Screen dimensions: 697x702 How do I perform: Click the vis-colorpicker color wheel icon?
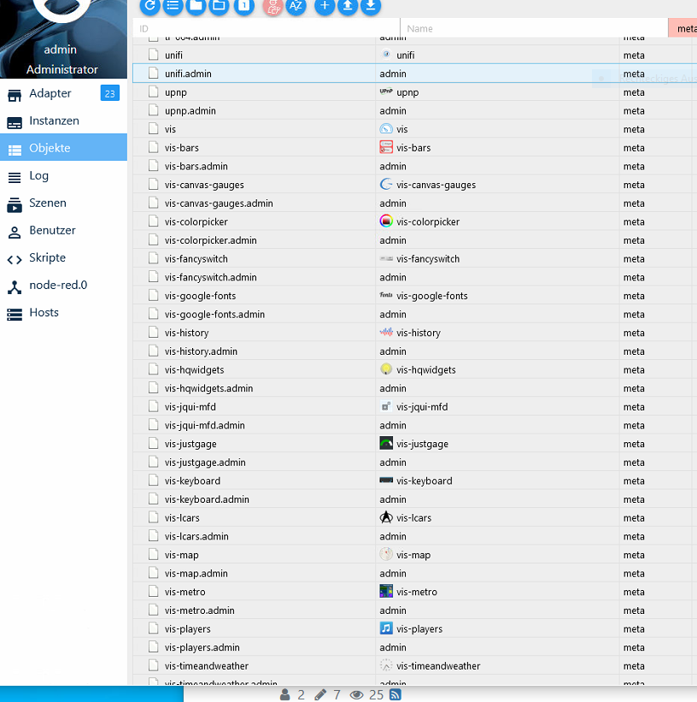(386, 221)
